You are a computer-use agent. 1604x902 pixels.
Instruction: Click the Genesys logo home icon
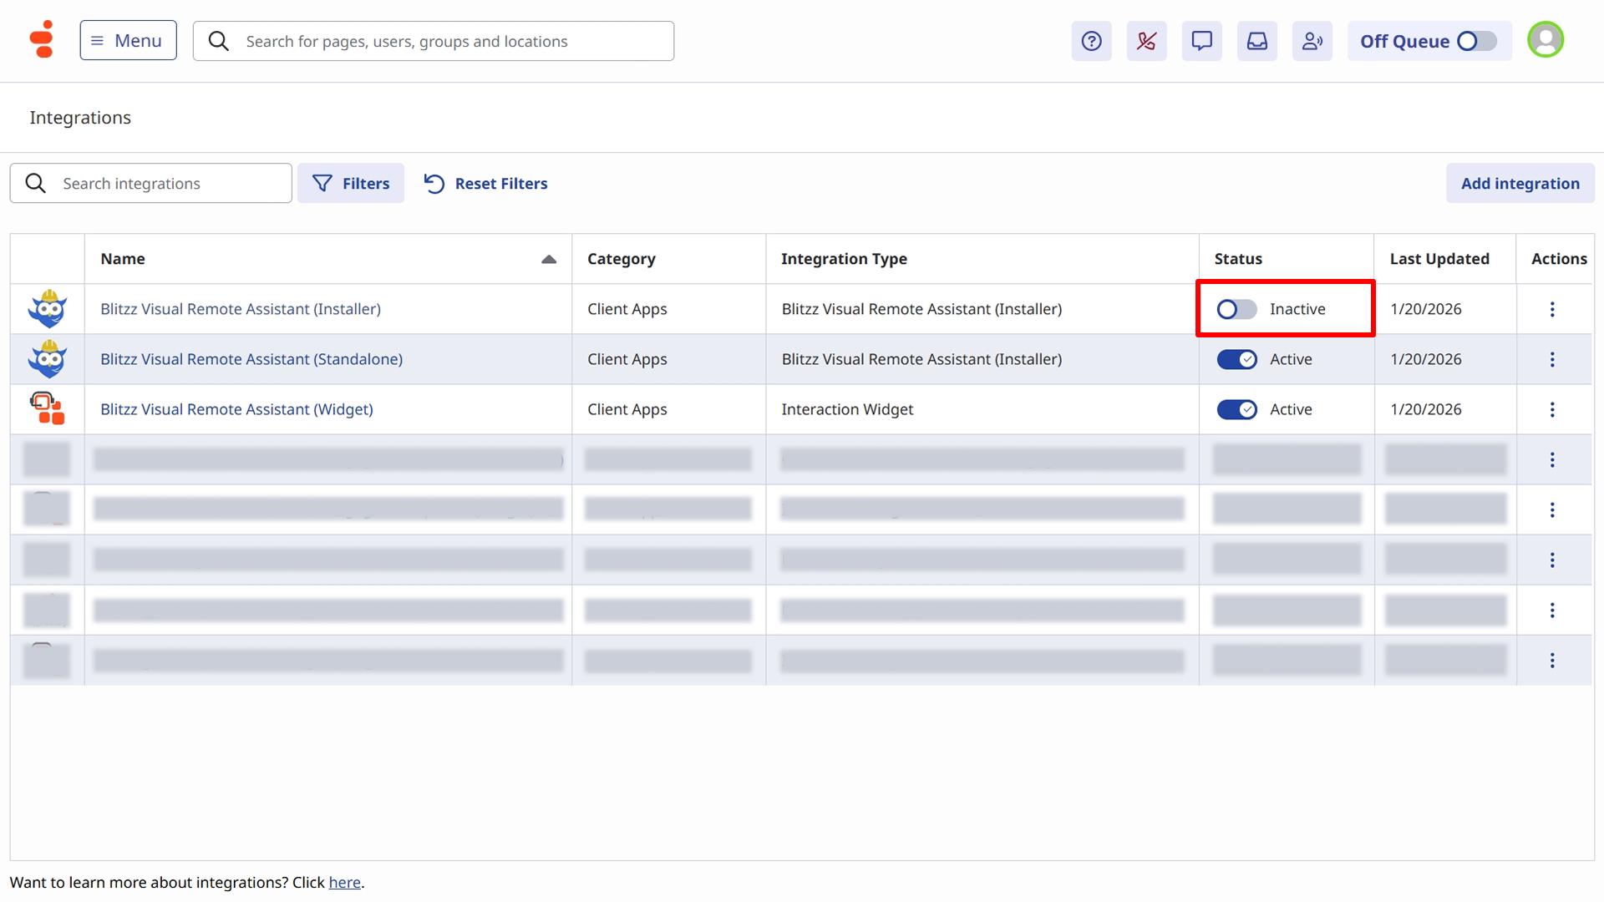coord(42,39)
